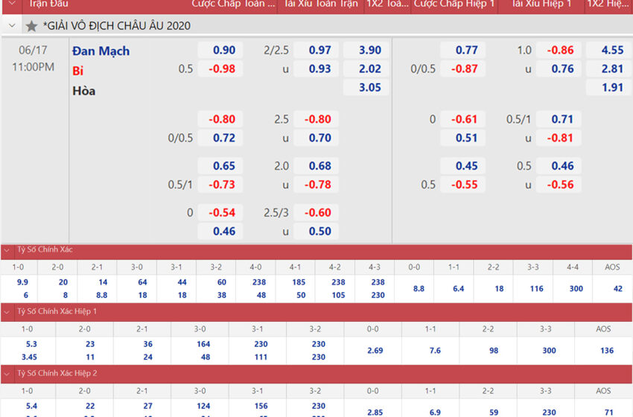
Task: Collapse the Tỷ Số Chính Xác Hiệp 2 section
Action: [x=7, y=373]
